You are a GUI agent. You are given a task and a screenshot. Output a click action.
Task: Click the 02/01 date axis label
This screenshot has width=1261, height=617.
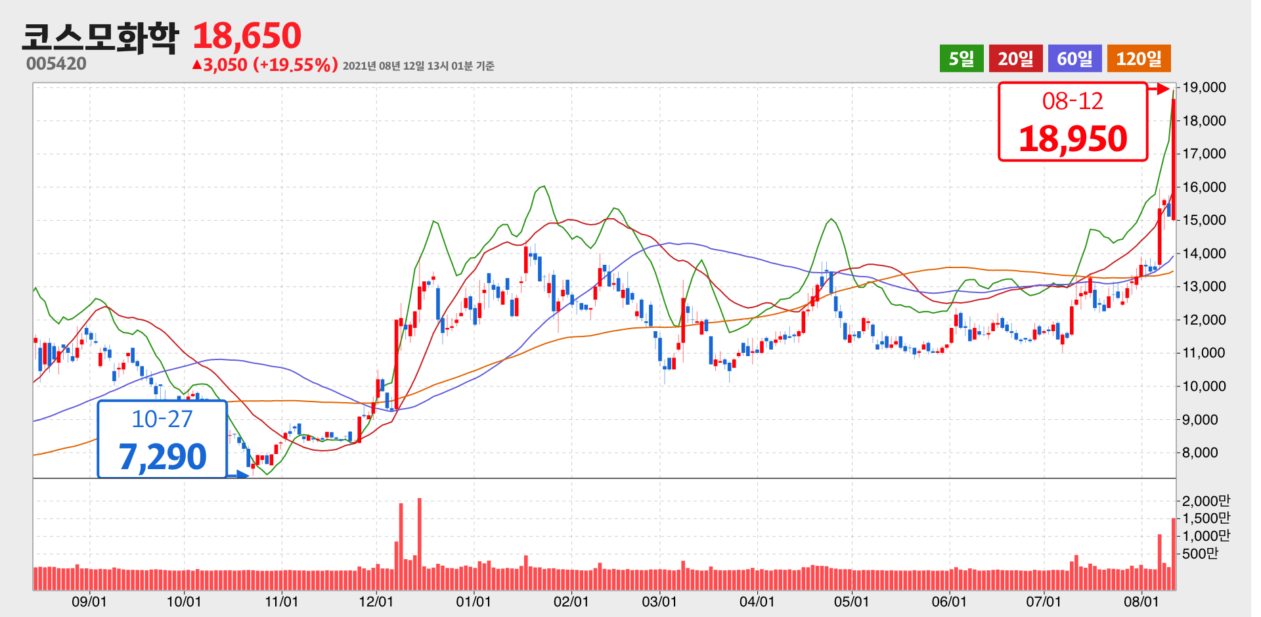click(571, 601)
